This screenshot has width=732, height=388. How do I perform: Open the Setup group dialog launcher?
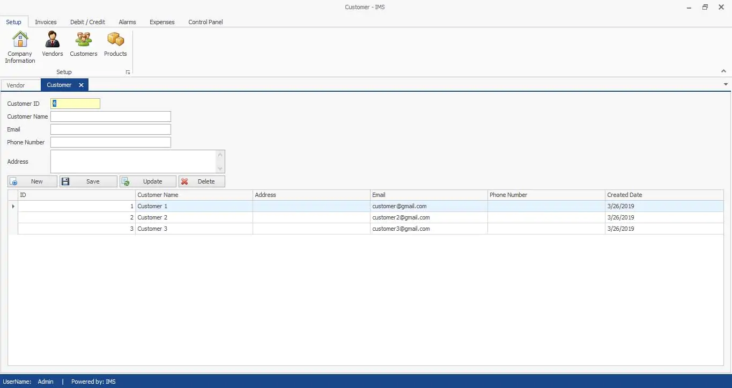[128, 72]
